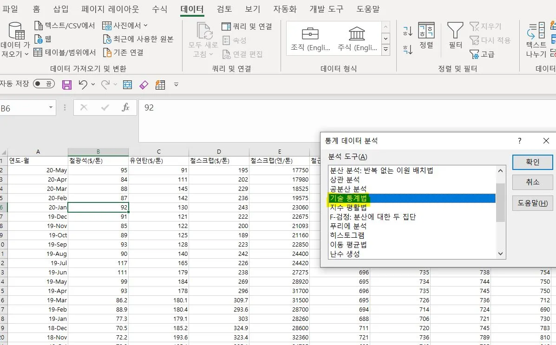
Task: Sort descending with the 힣-가 down arrow icon
Action: (x=408, y=49)
